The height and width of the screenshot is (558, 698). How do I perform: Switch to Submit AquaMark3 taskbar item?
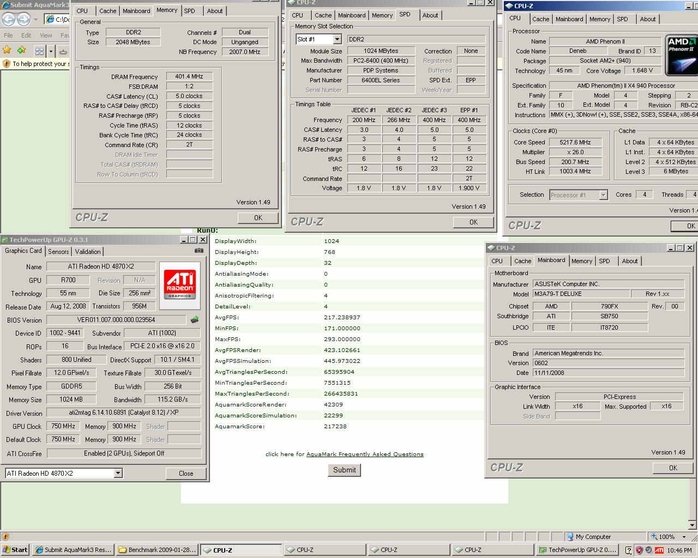pos(73,550)
